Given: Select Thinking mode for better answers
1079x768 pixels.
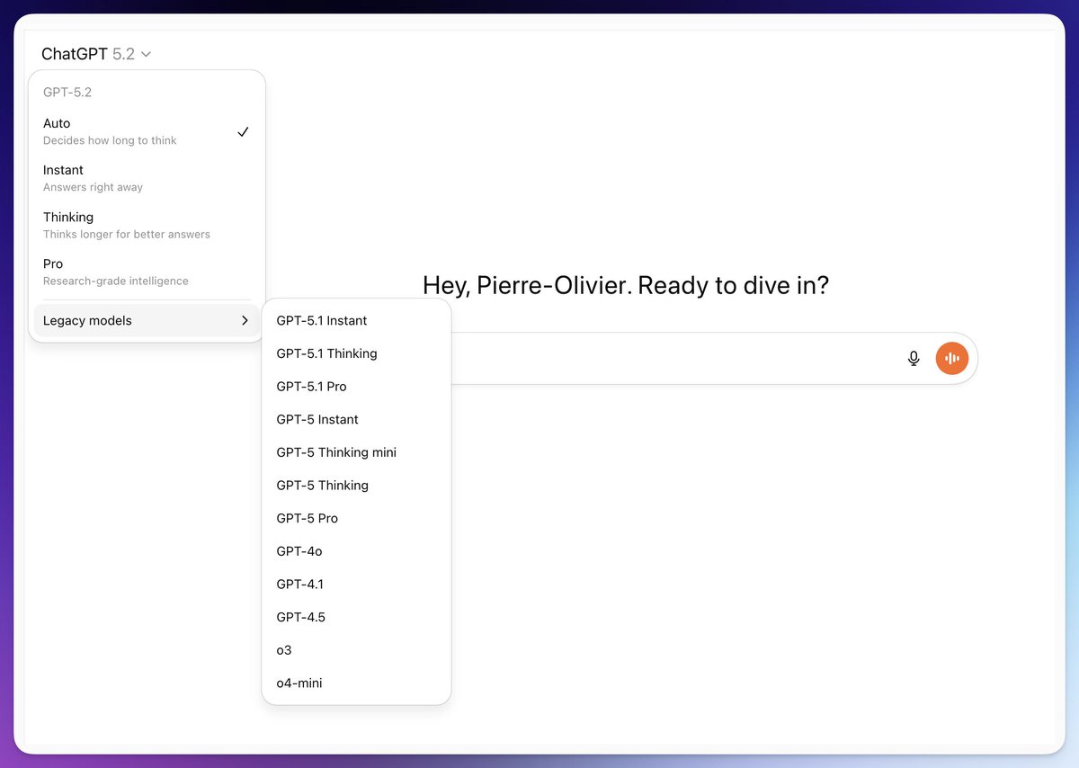Looking at the screenshot, I should coord(147,225).
